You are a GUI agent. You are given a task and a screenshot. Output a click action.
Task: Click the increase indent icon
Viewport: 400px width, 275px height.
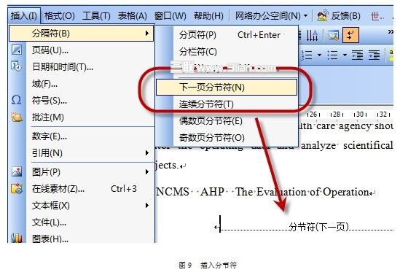374,55
